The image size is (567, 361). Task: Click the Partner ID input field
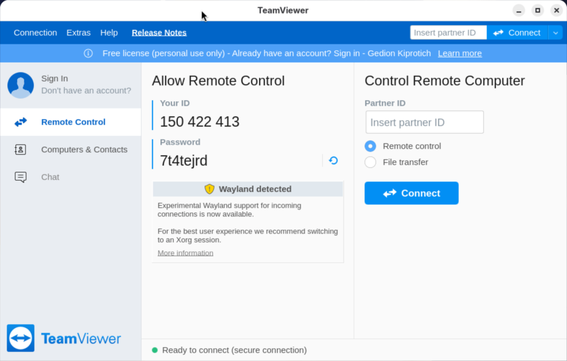(x=424, y=122)
